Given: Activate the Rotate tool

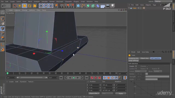Looking at the screenshot, I should [30, 6].
